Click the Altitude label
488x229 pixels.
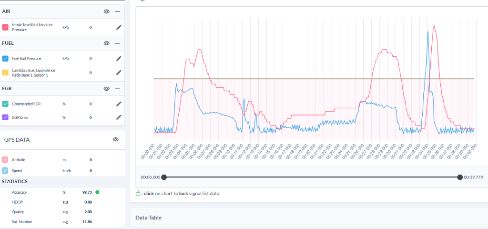19,160
